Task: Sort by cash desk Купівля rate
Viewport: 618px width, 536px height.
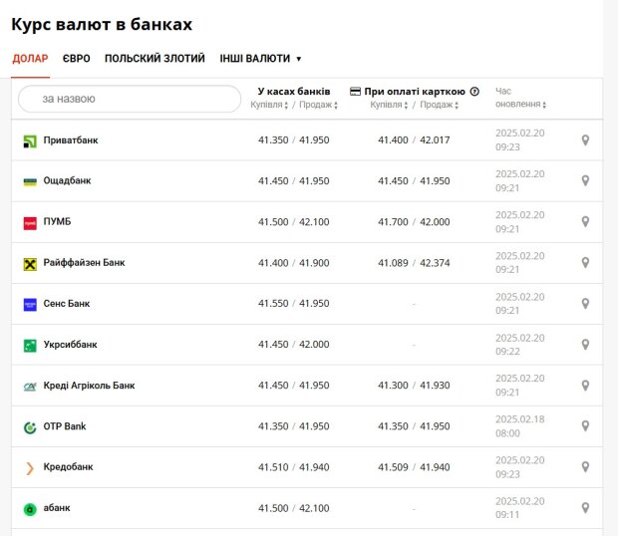Action: [x=269, y=105]
